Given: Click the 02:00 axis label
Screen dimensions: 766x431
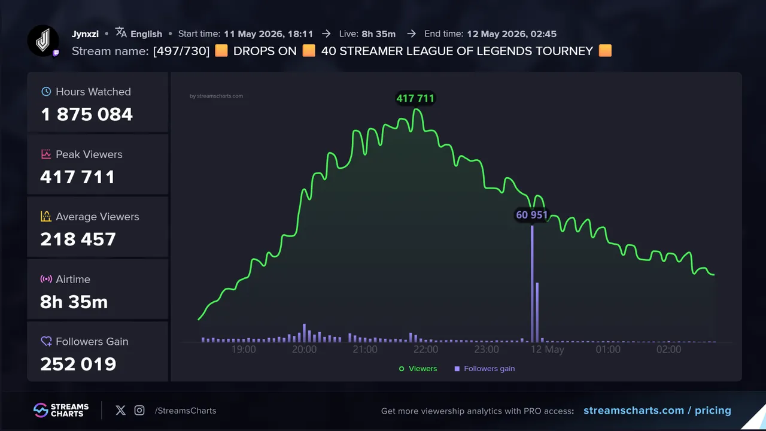Looking at the screenshot, I should pyautogui.click(x=668, y=350).
